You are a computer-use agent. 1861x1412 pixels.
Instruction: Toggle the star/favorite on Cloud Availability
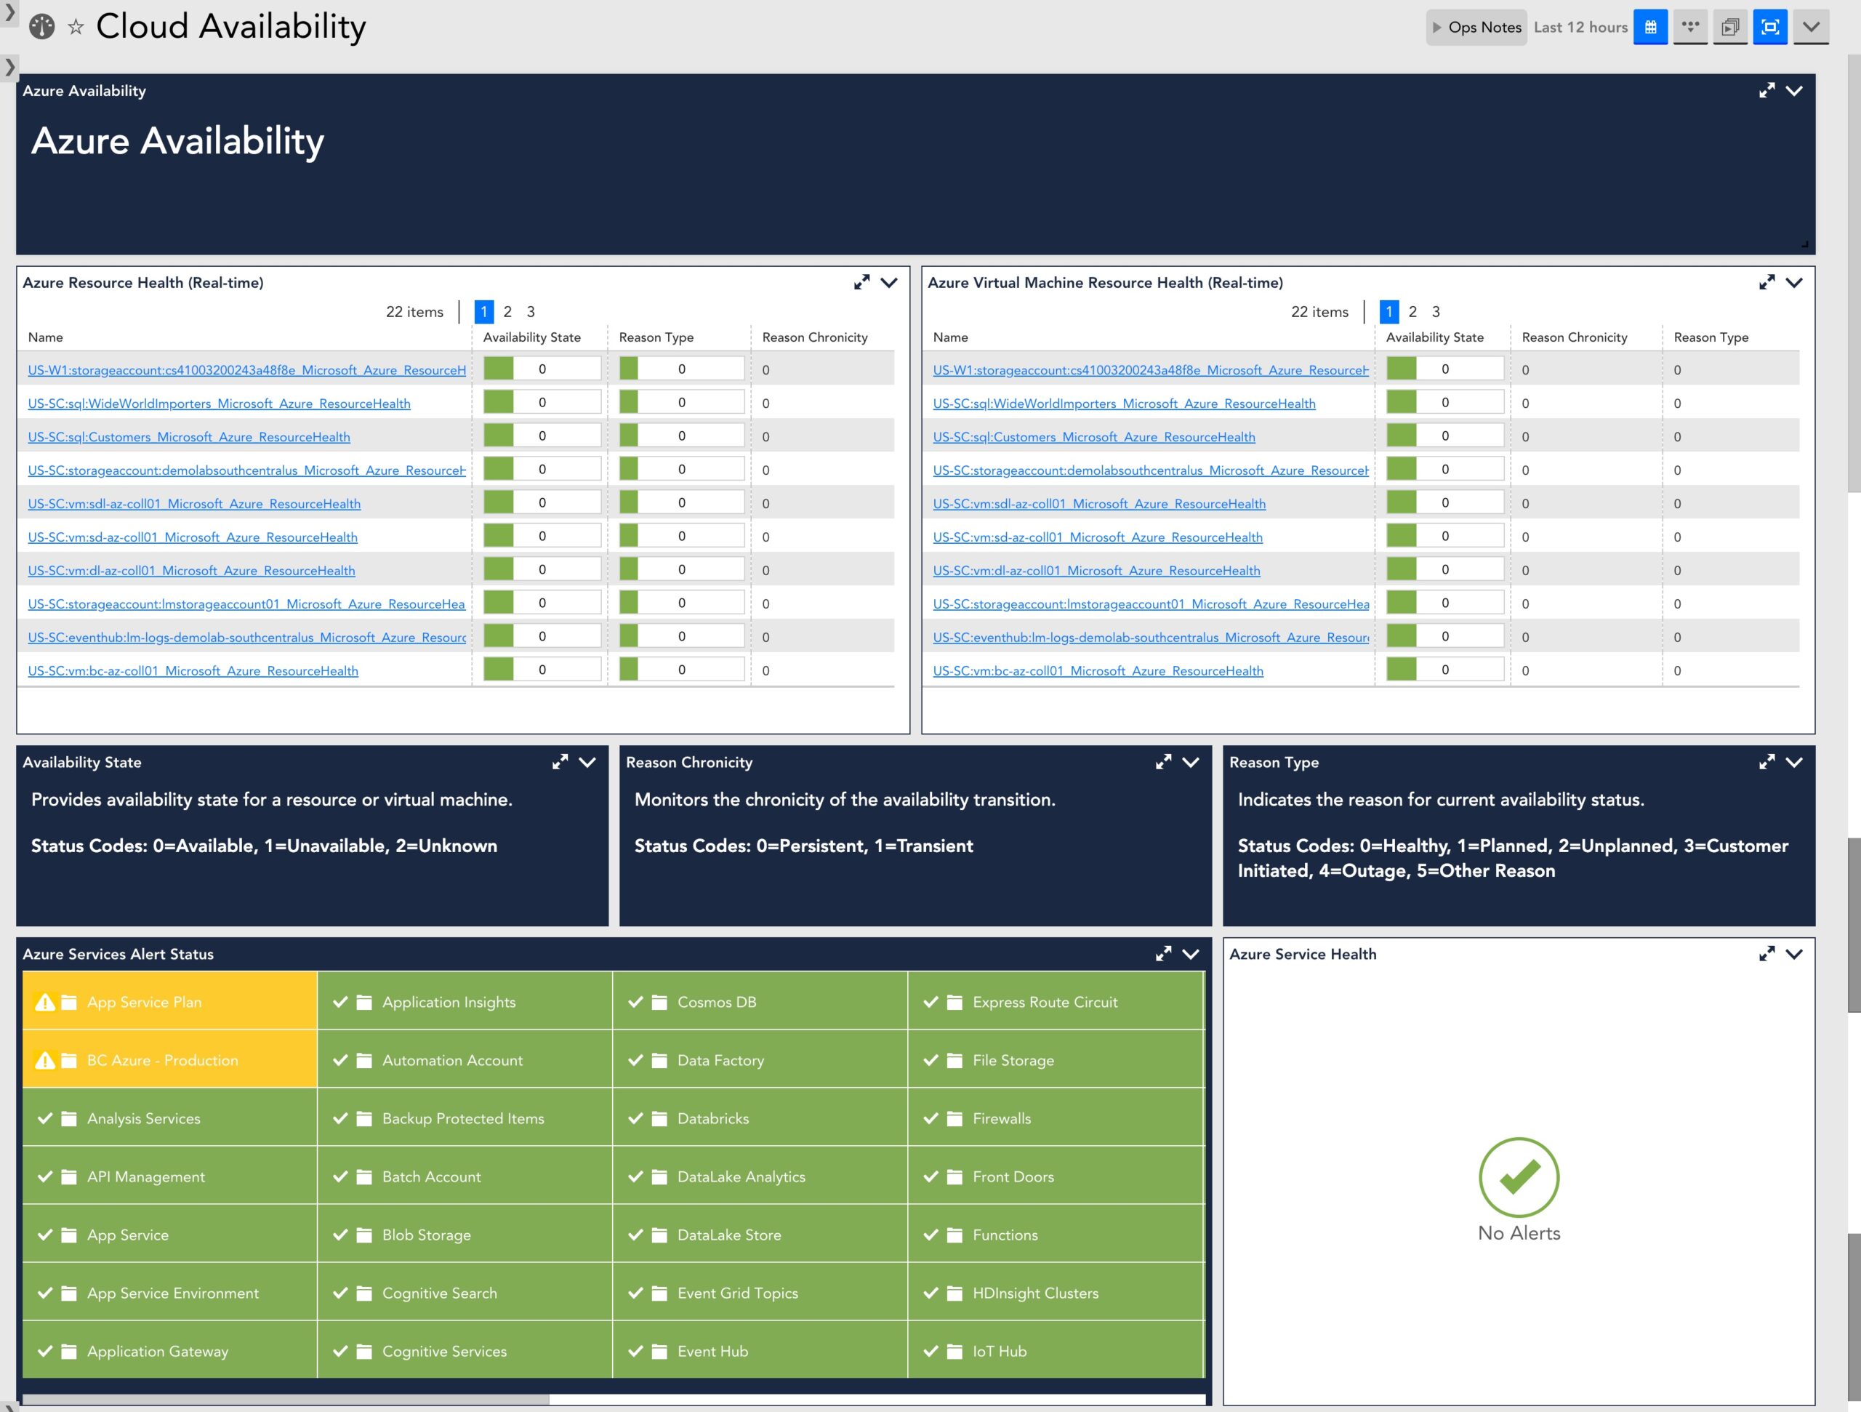[x=77, y=27]
